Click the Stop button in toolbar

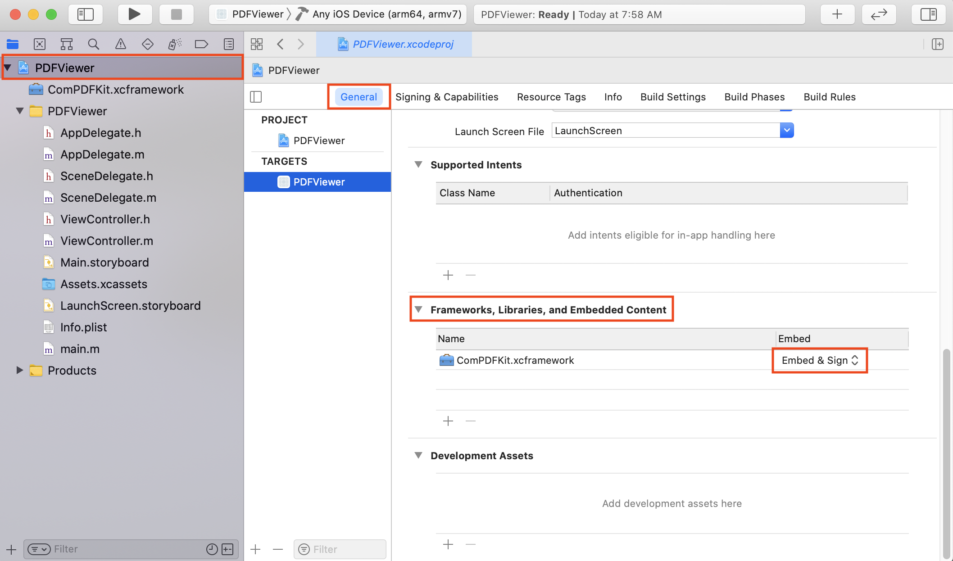[176, 14]
